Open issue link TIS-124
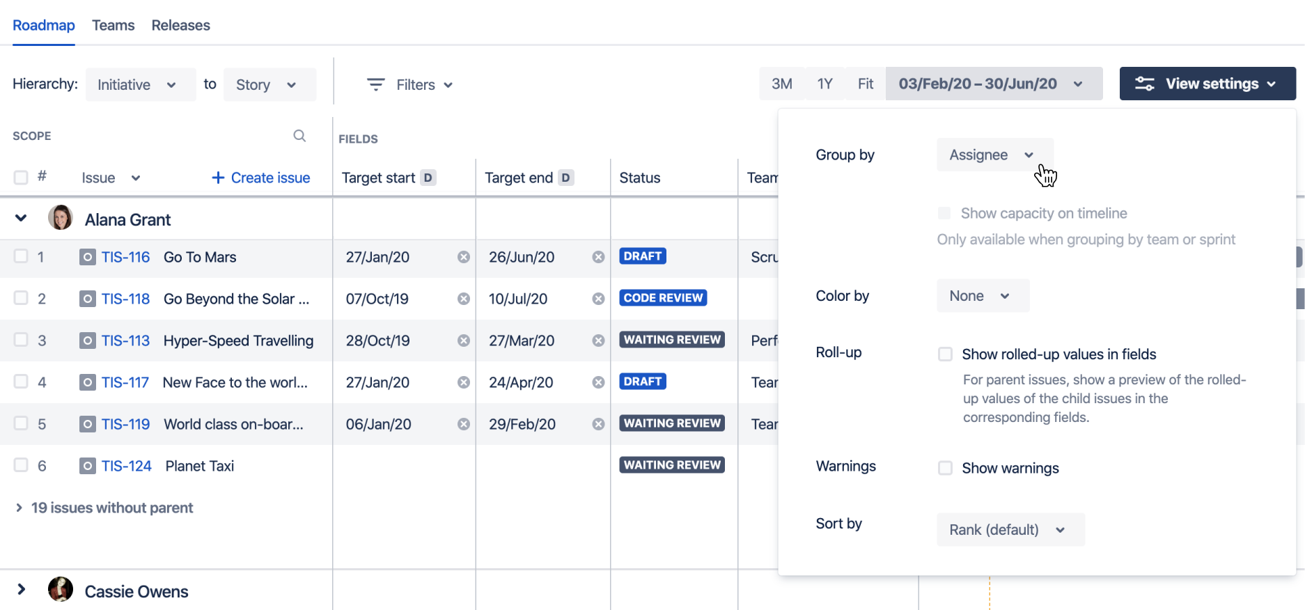 coord(126,466)
